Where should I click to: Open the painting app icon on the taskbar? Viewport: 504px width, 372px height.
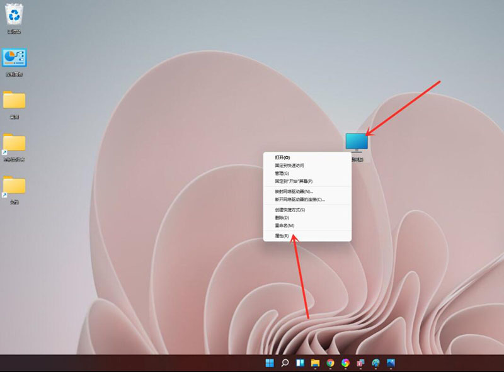[375, 363]
